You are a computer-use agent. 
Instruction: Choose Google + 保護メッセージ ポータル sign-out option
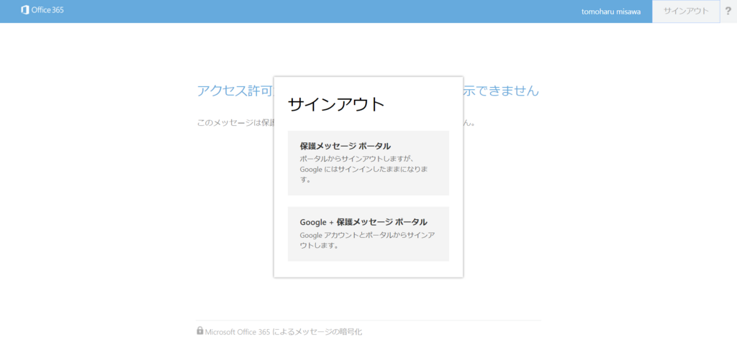pos(368,234)
